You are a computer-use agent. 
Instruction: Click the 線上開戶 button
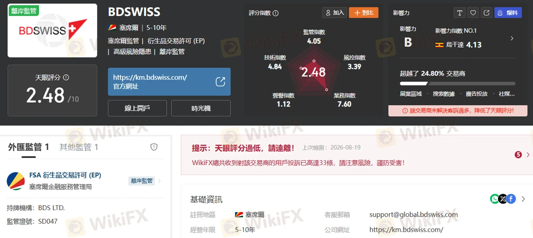click(137, 108)
